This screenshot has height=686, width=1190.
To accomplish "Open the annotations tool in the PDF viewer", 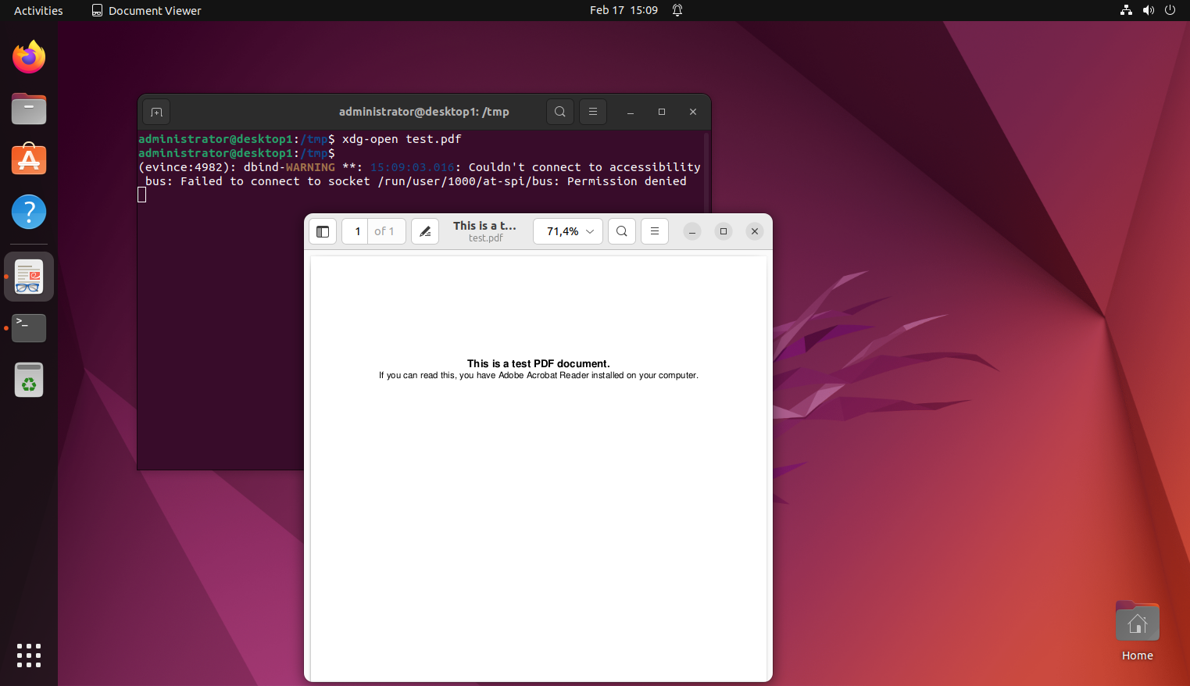I will [425, 231].
